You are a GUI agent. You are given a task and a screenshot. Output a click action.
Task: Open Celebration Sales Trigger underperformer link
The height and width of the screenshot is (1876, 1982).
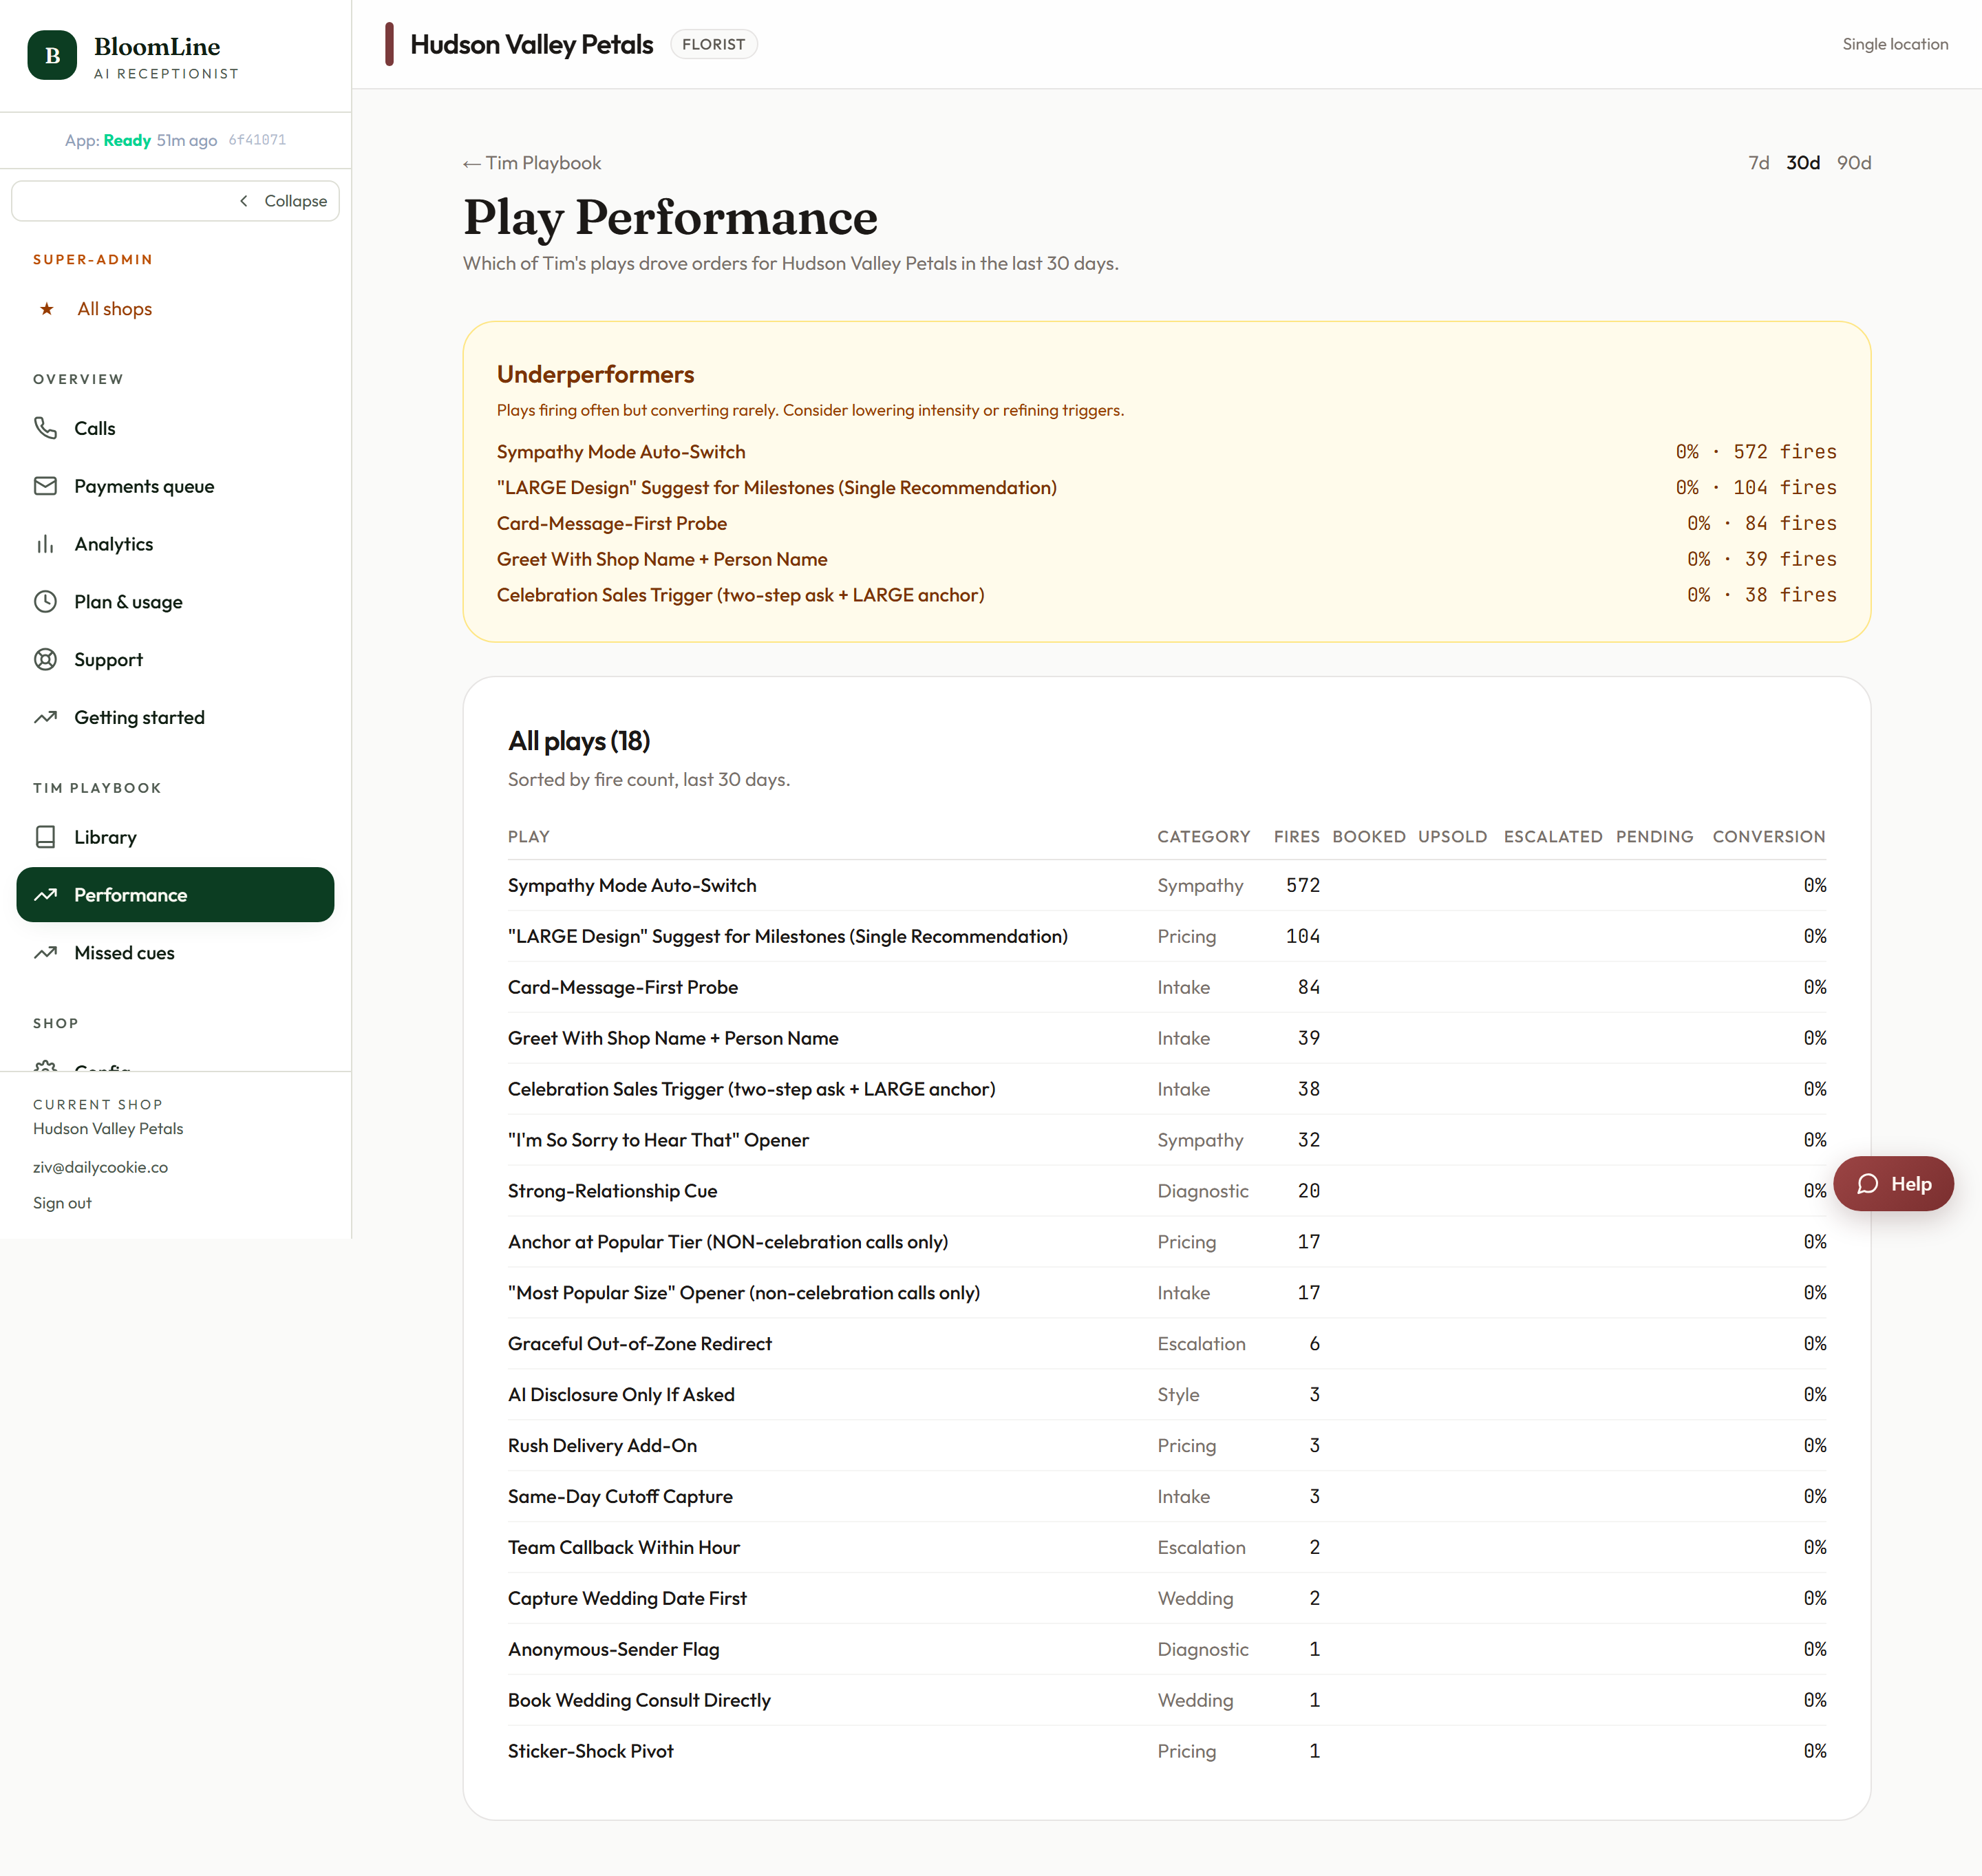pos(740,595)
